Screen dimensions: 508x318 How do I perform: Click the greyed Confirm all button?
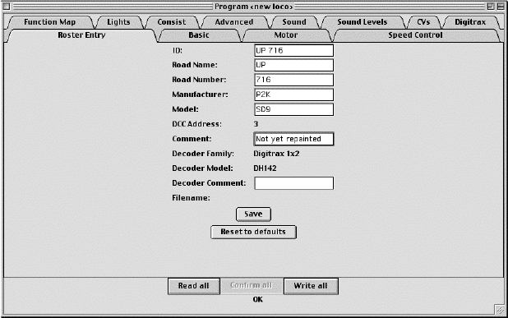pyautogui.click(x=252, y=286)
